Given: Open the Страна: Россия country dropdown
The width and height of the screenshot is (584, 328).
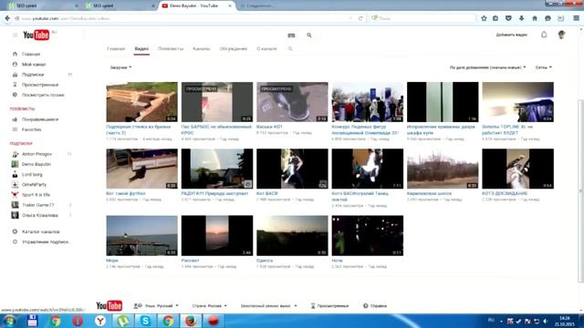Looking at the screenshot, I should pos(209,306).
